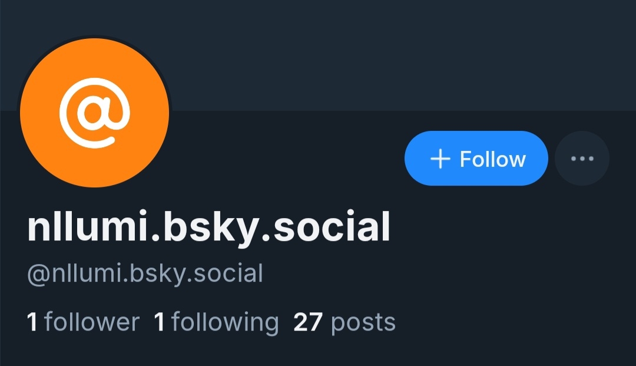Click the Follow text label
Image resolution: width=636 pixels, height=366 pixels.
[492, 159]
